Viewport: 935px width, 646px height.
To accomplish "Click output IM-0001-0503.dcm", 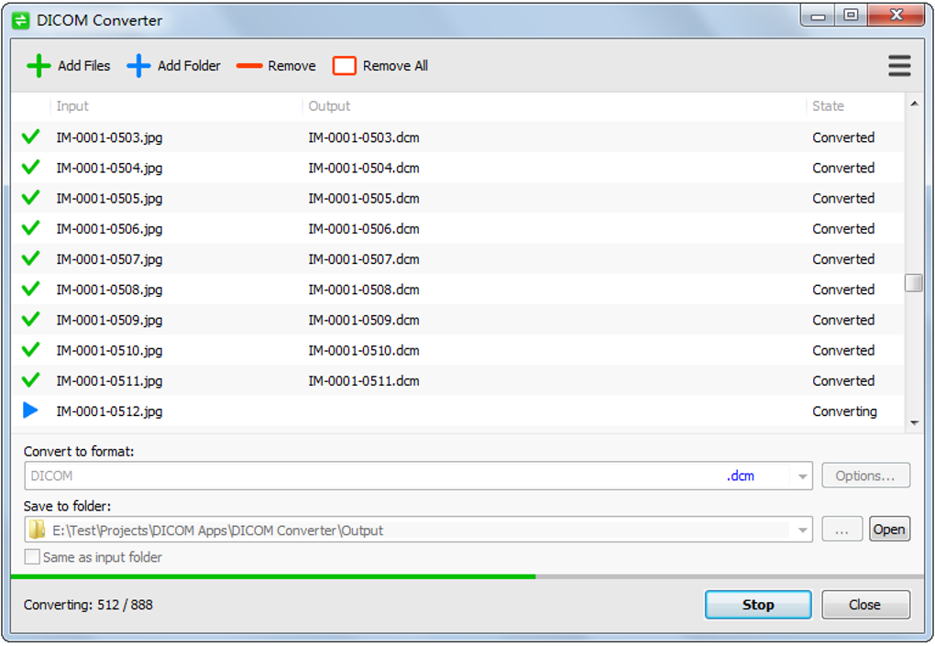I will (x=364, y=137).
